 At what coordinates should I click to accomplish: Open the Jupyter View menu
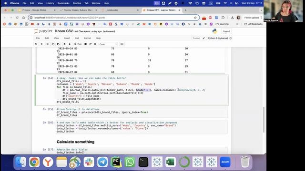pos(56,38)
